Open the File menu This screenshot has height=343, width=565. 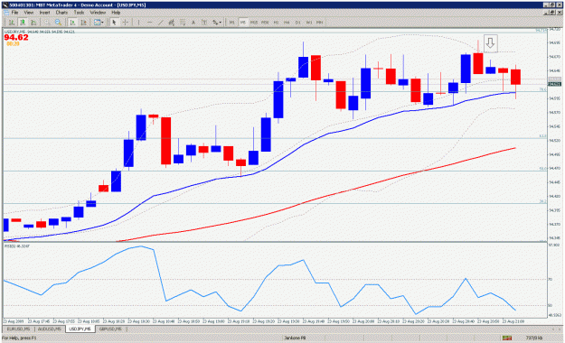14,13
